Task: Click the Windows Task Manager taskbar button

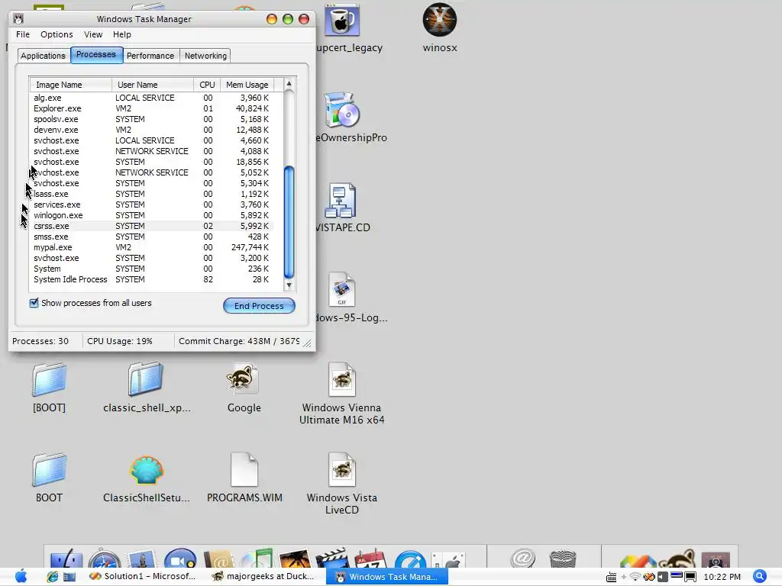Action: [387, 577]
